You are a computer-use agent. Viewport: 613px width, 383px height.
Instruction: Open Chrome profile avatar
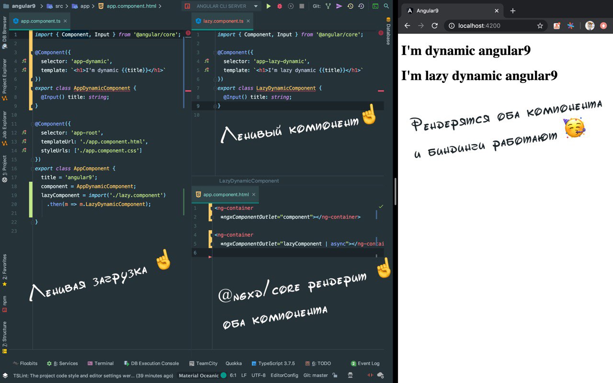[590, 26]
